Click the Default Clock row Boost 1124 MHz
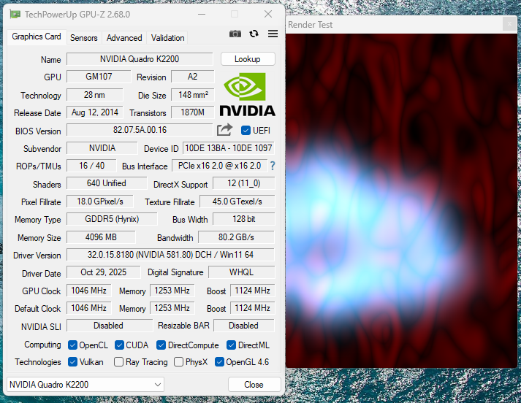 click(252, 308)
